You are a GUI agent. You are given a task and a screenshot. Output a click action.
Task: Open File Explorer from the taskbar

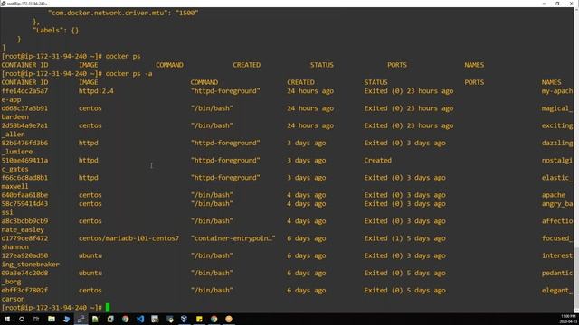point(52,319)
